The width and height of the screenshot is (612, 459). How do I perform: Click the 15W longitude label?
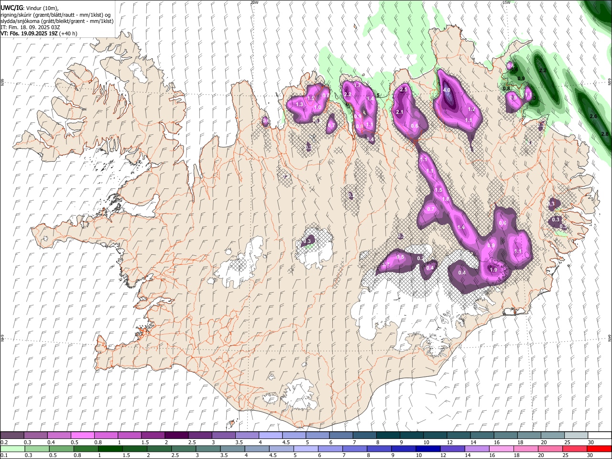tap(506, 2)
